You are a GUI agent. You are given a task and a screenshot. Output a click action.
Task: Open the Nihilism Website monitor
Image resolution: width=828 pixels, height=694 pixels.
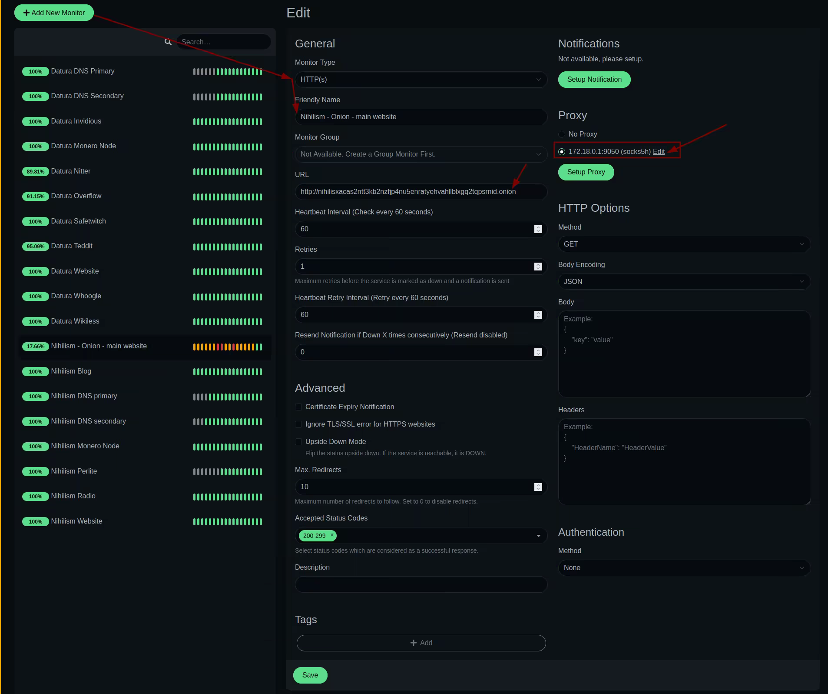click(x=146, y=521)
